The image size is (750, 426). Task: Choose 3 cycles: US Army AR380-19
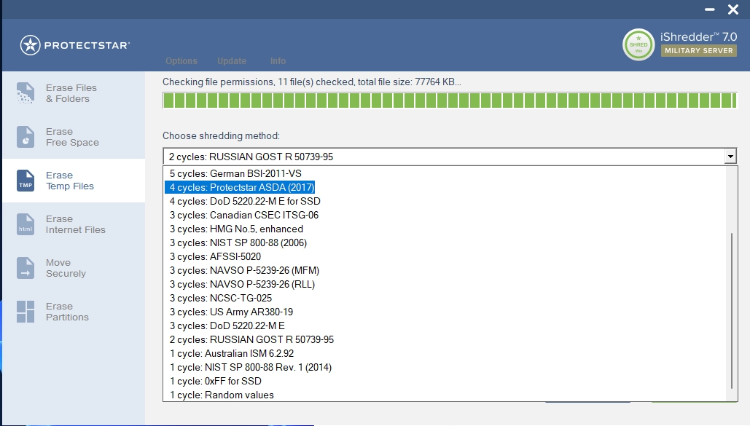[231, 312]
